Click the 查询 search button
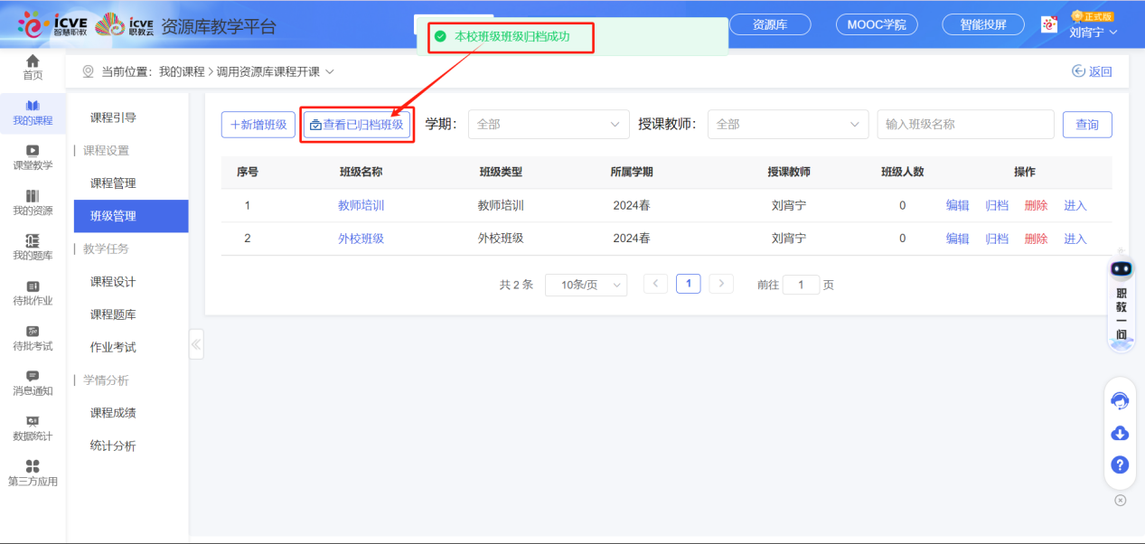Image resolution: width=1145 pixels, height=544 pixels. [1086, 124]
